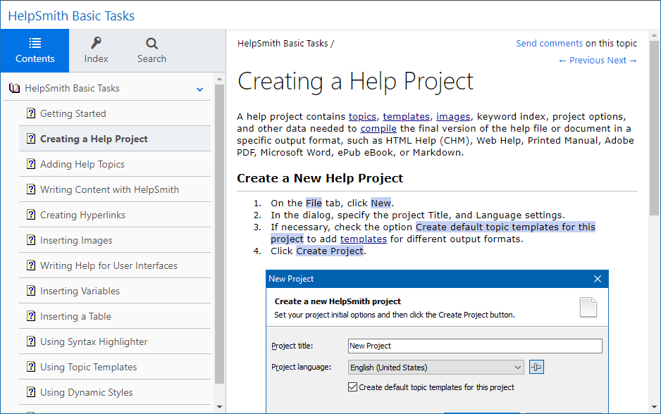Follow the topics hyperlink

(362, 117)
